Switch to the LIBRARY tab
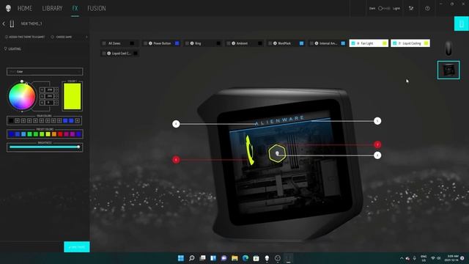Image resolution: width=469 pixels, height=264 pixels. (x=52, y=8)
